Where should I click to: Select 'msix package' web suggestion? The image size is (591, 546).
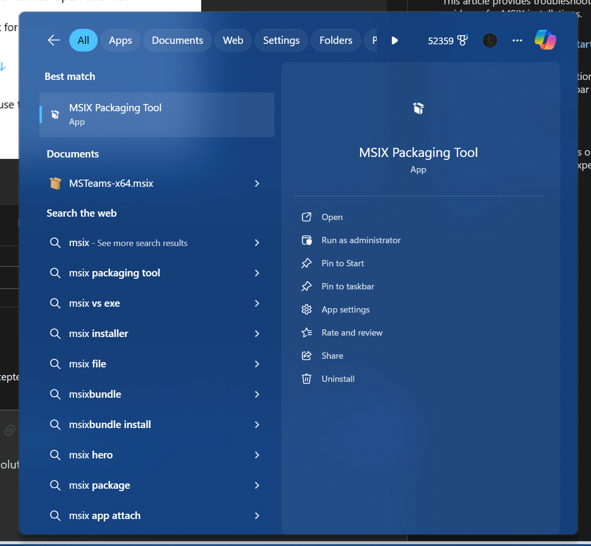[x=157, y=485]
